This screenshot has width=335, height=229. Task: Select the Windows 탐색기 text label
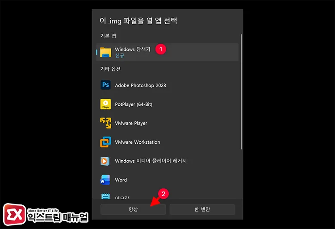point(133,49)
